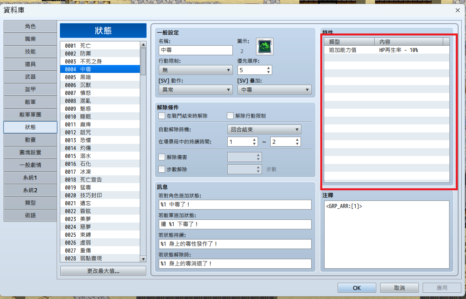This screenshot has height=299, width=466.
Task: Click state list scroll up arrow
Action: [x=143, y=45]
